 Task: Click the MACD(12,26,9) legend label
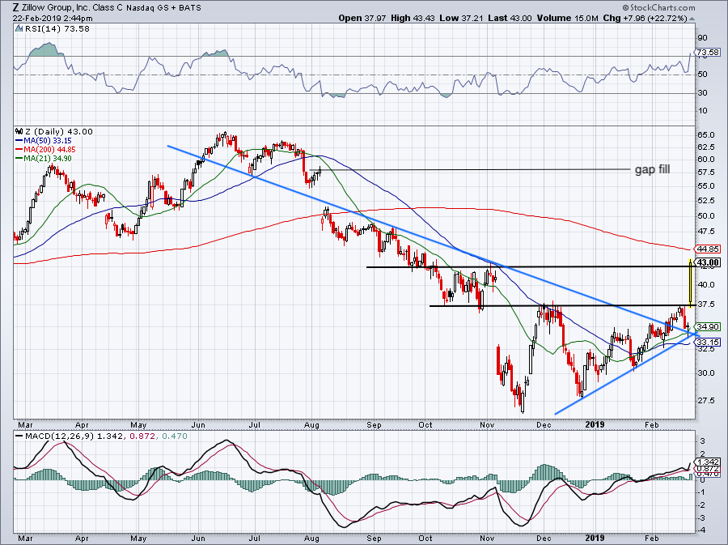[x=59, y=436]
